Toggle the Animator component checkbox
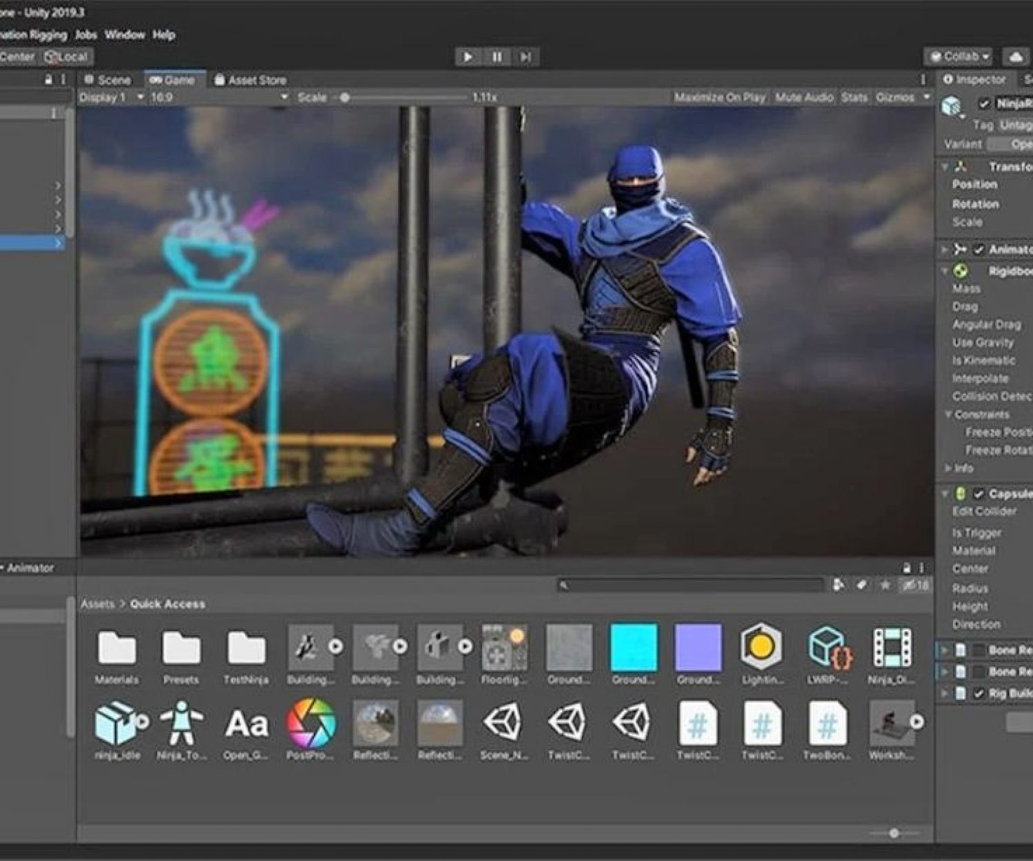The image size is (1033, 861). point(979,249)
